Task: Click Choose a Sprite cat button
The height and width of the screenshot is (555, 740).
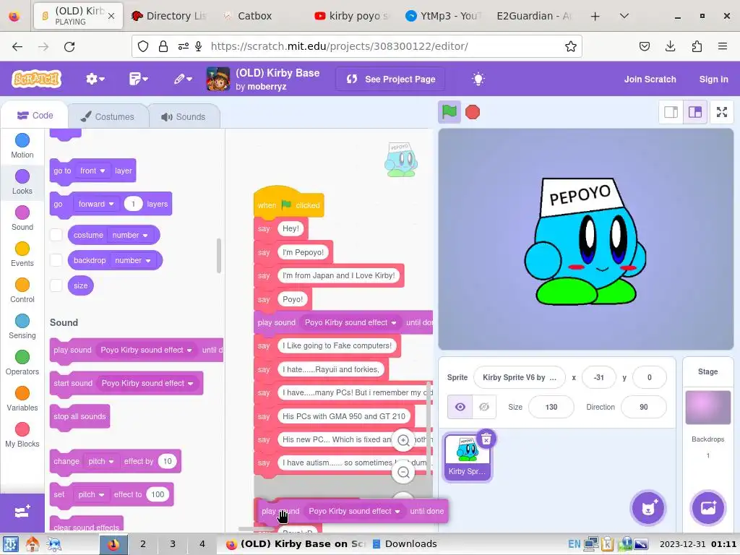Action: [x=648, y=508]
